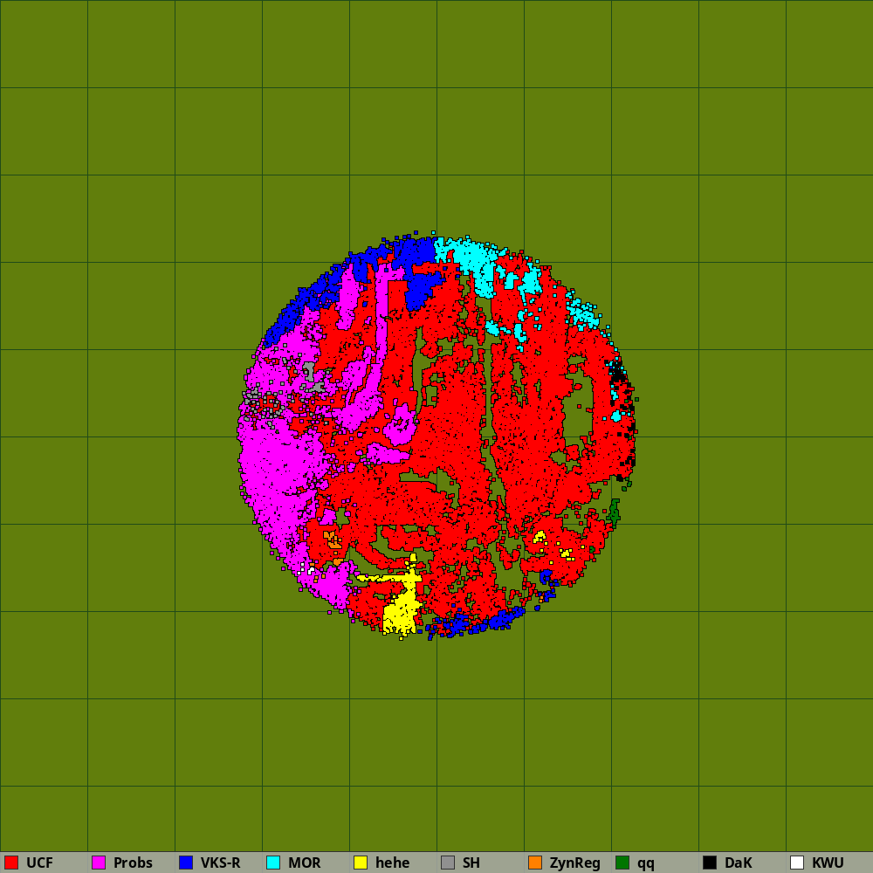Click the orange ZynReg legend swatch
This screenshot has width=873, height=873.
coord(535,863)
